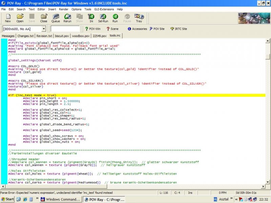Click the Close file toolbar icon
271x203 pixels.
[x=44, y=18]
